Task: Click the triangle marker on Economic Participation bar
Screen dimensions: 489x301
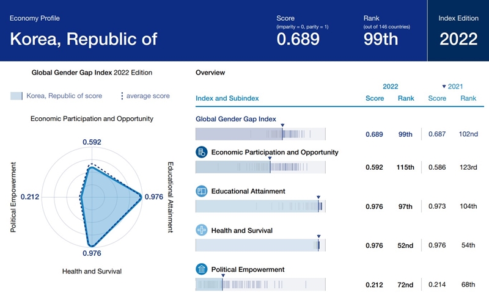Action: (270, 159)
